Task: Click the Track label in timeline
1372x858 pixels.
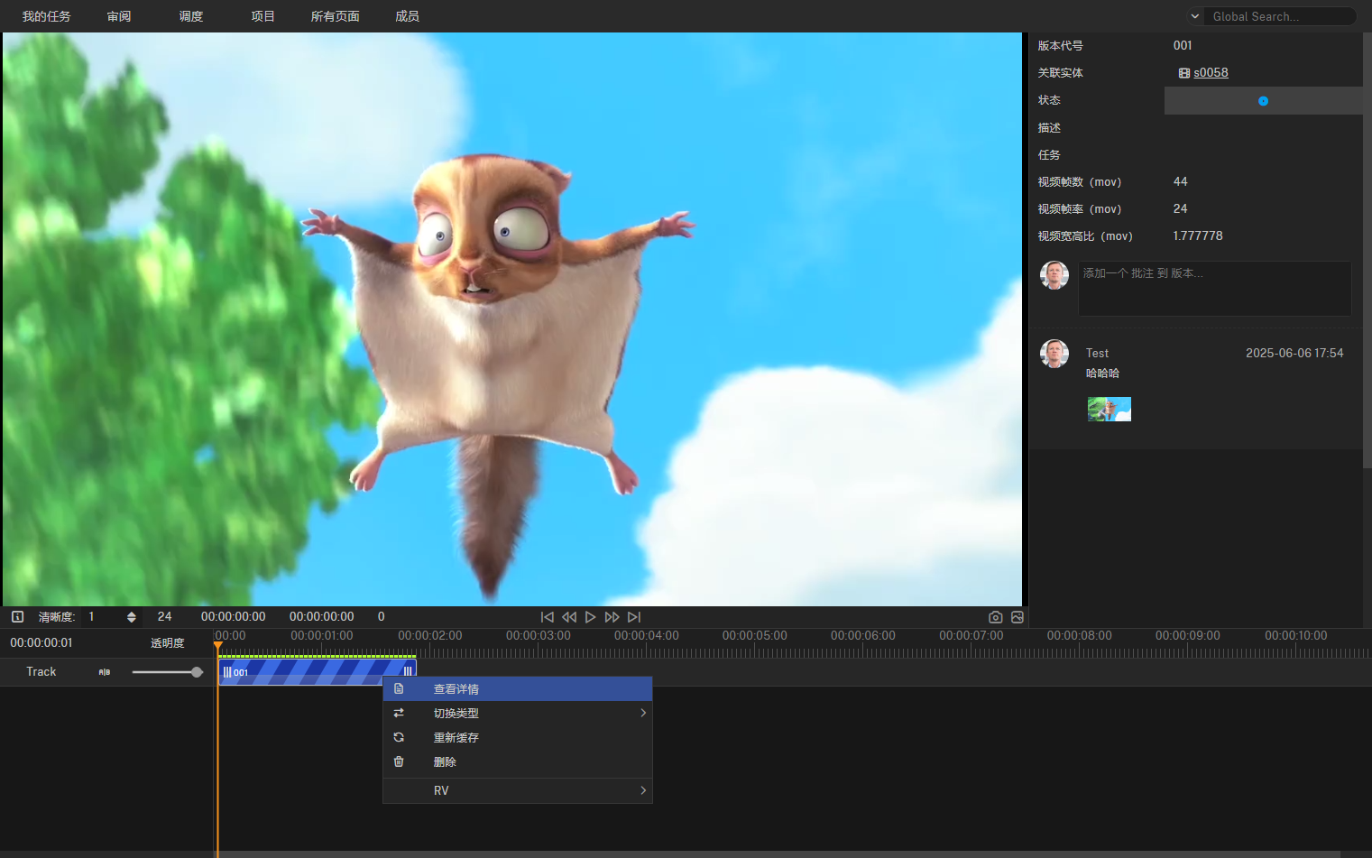Action: coord(41,672)
